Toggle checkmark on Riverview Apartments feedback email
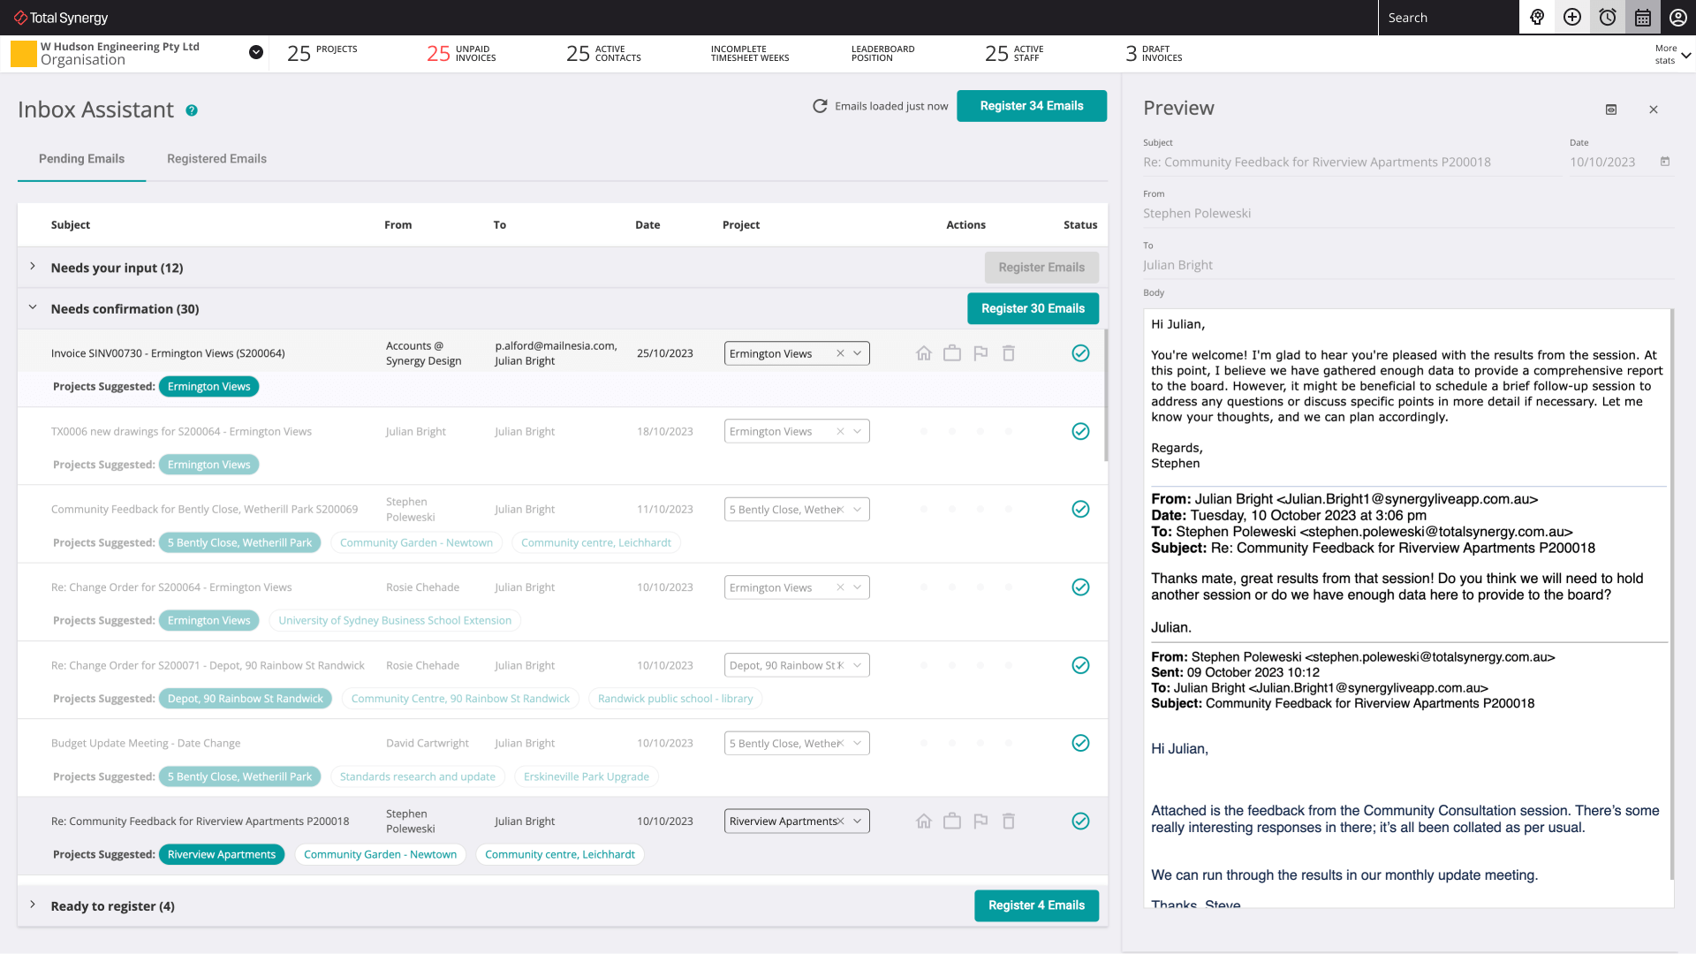The image size is (1696, 954). (1081, 821)
